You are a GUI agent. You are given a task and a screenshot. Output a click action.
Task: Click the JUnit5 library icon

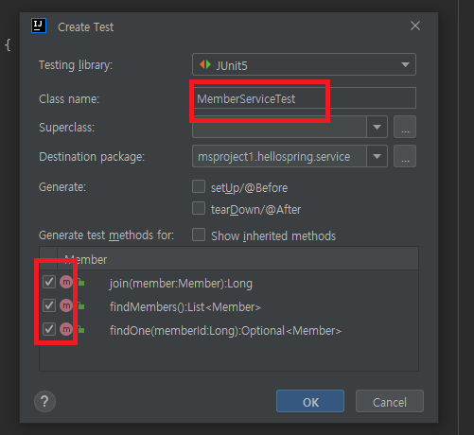click(205, 64)
